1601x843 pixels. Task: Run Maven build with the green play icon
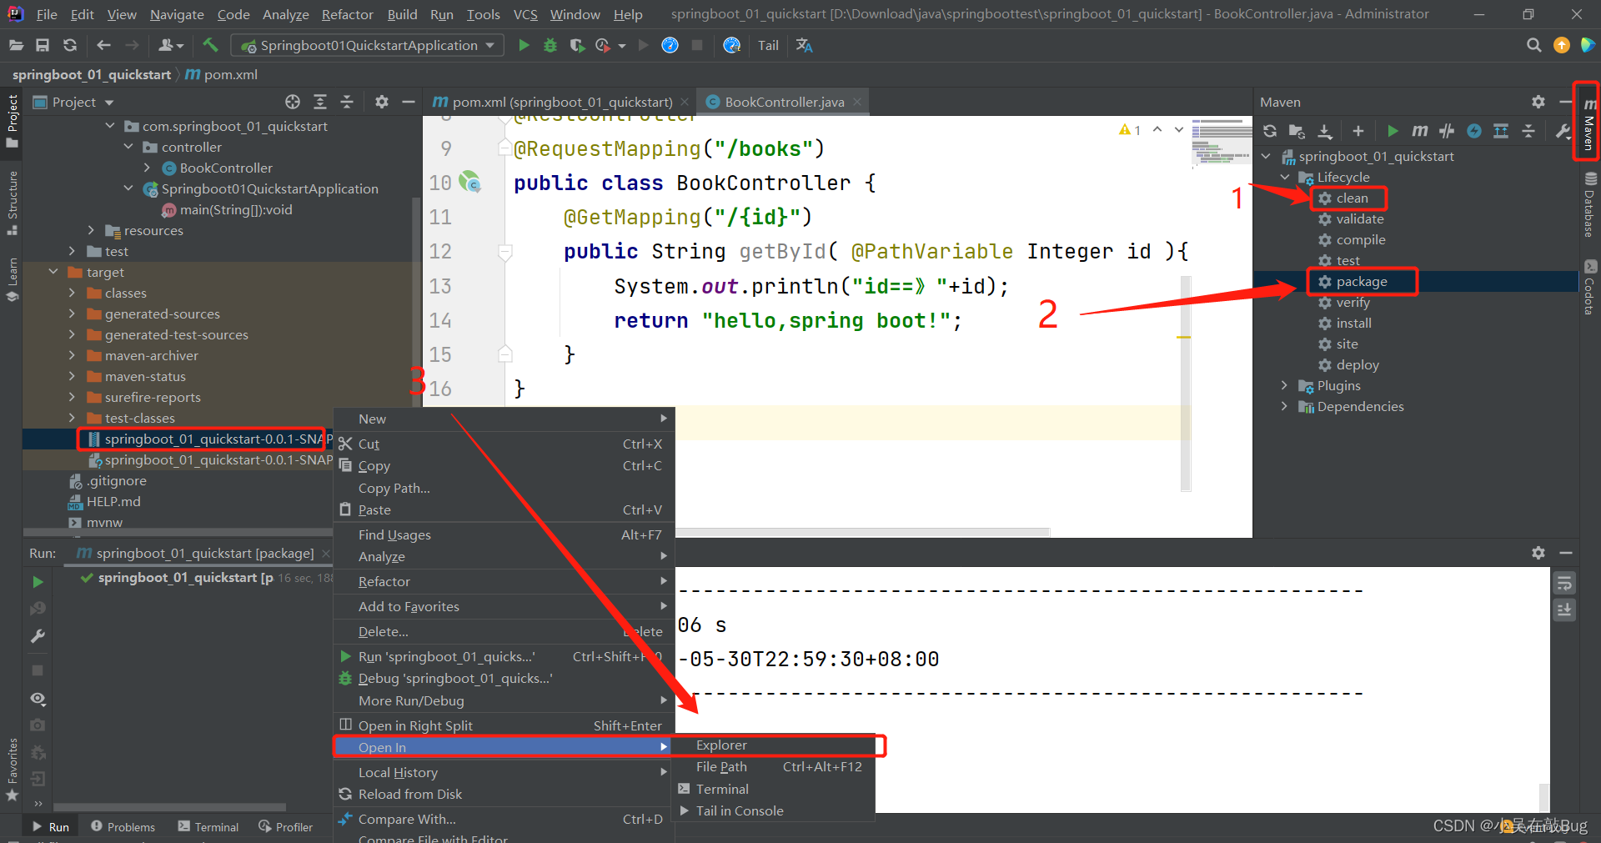[x=1393, y=131]
